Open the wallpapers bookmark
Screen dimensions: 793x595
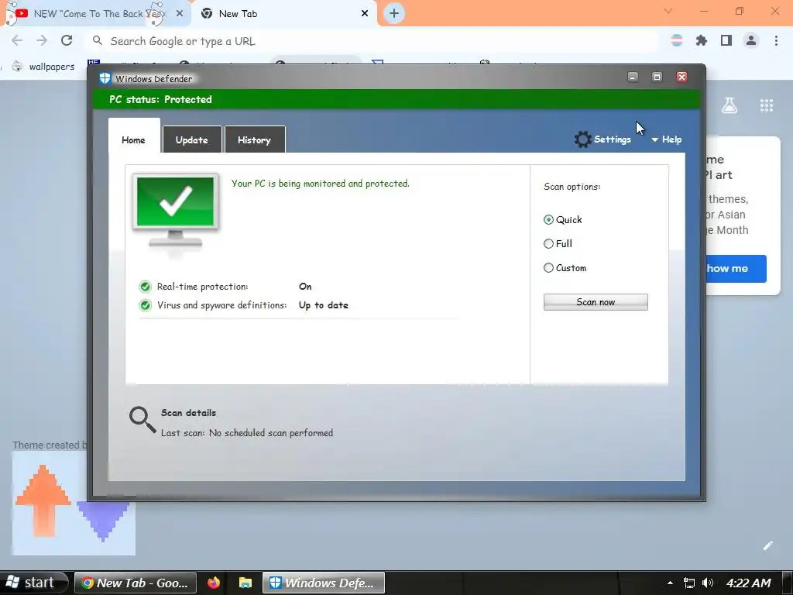tap(43, 67)
